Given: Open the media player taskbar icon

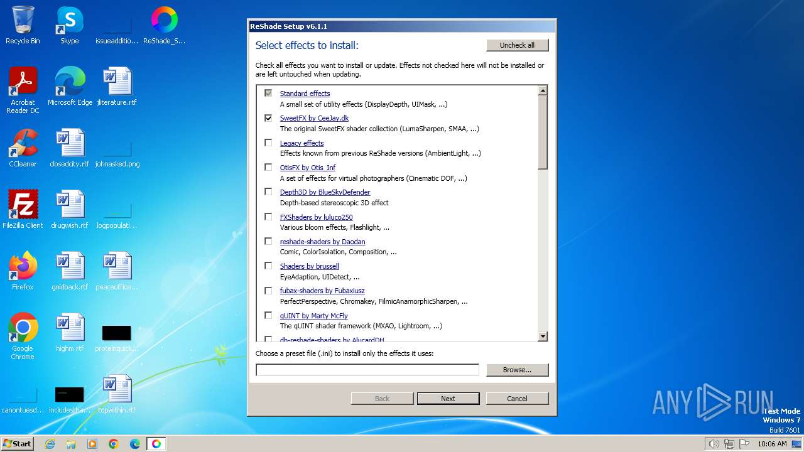Looking at the screenshot, I should (92, 444).
